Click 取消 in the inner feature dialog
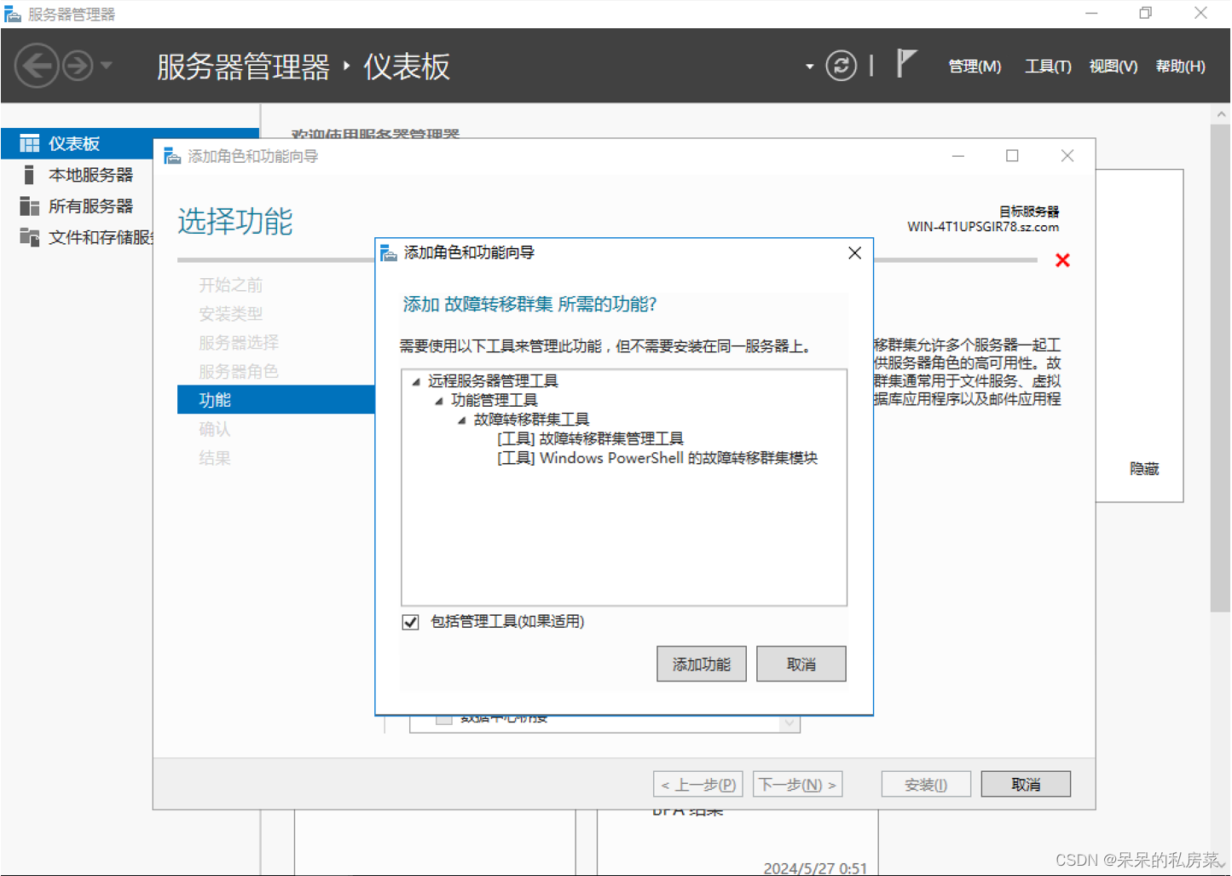The height and width of the screenshot is (876, 1232). tap(801, 664)
